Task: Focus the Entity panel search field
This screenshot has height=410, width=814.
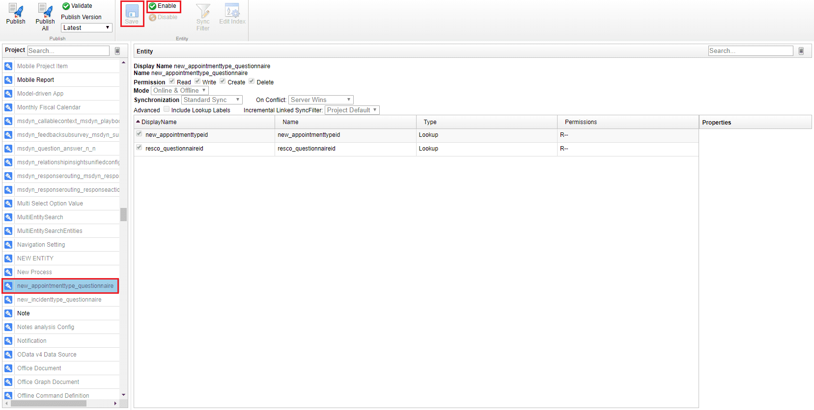Action: [750, 51]
